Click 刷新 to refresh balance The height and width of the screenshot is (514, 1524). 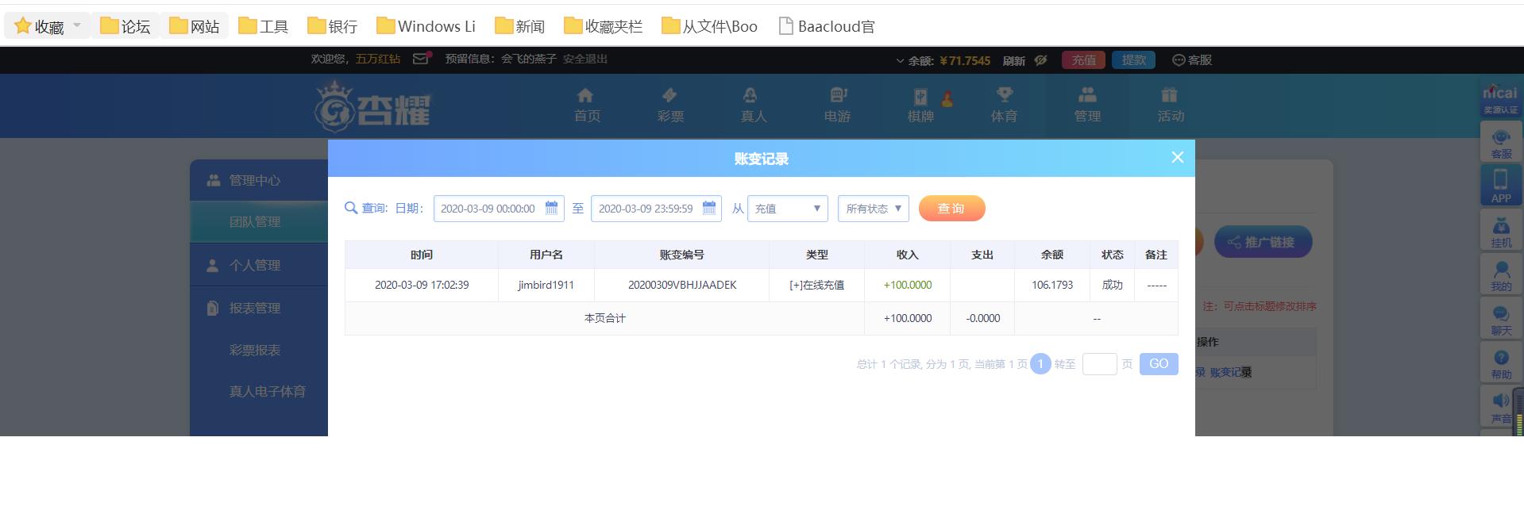(x=1013, y=60)
